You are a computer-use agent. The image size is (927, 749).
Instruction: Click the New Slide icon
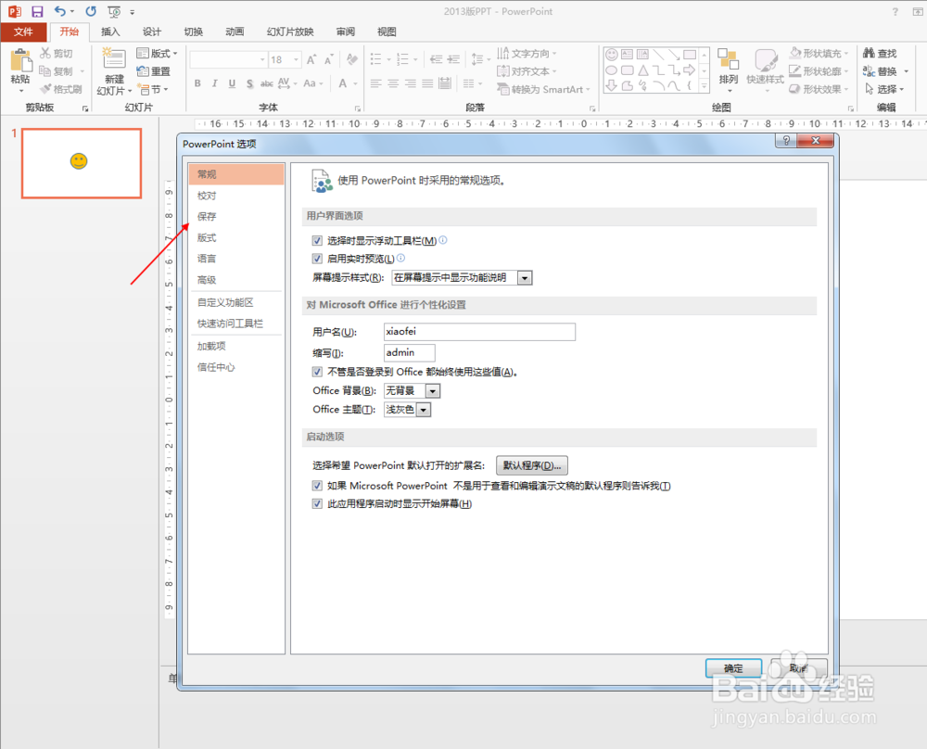(x=113, y=59)
